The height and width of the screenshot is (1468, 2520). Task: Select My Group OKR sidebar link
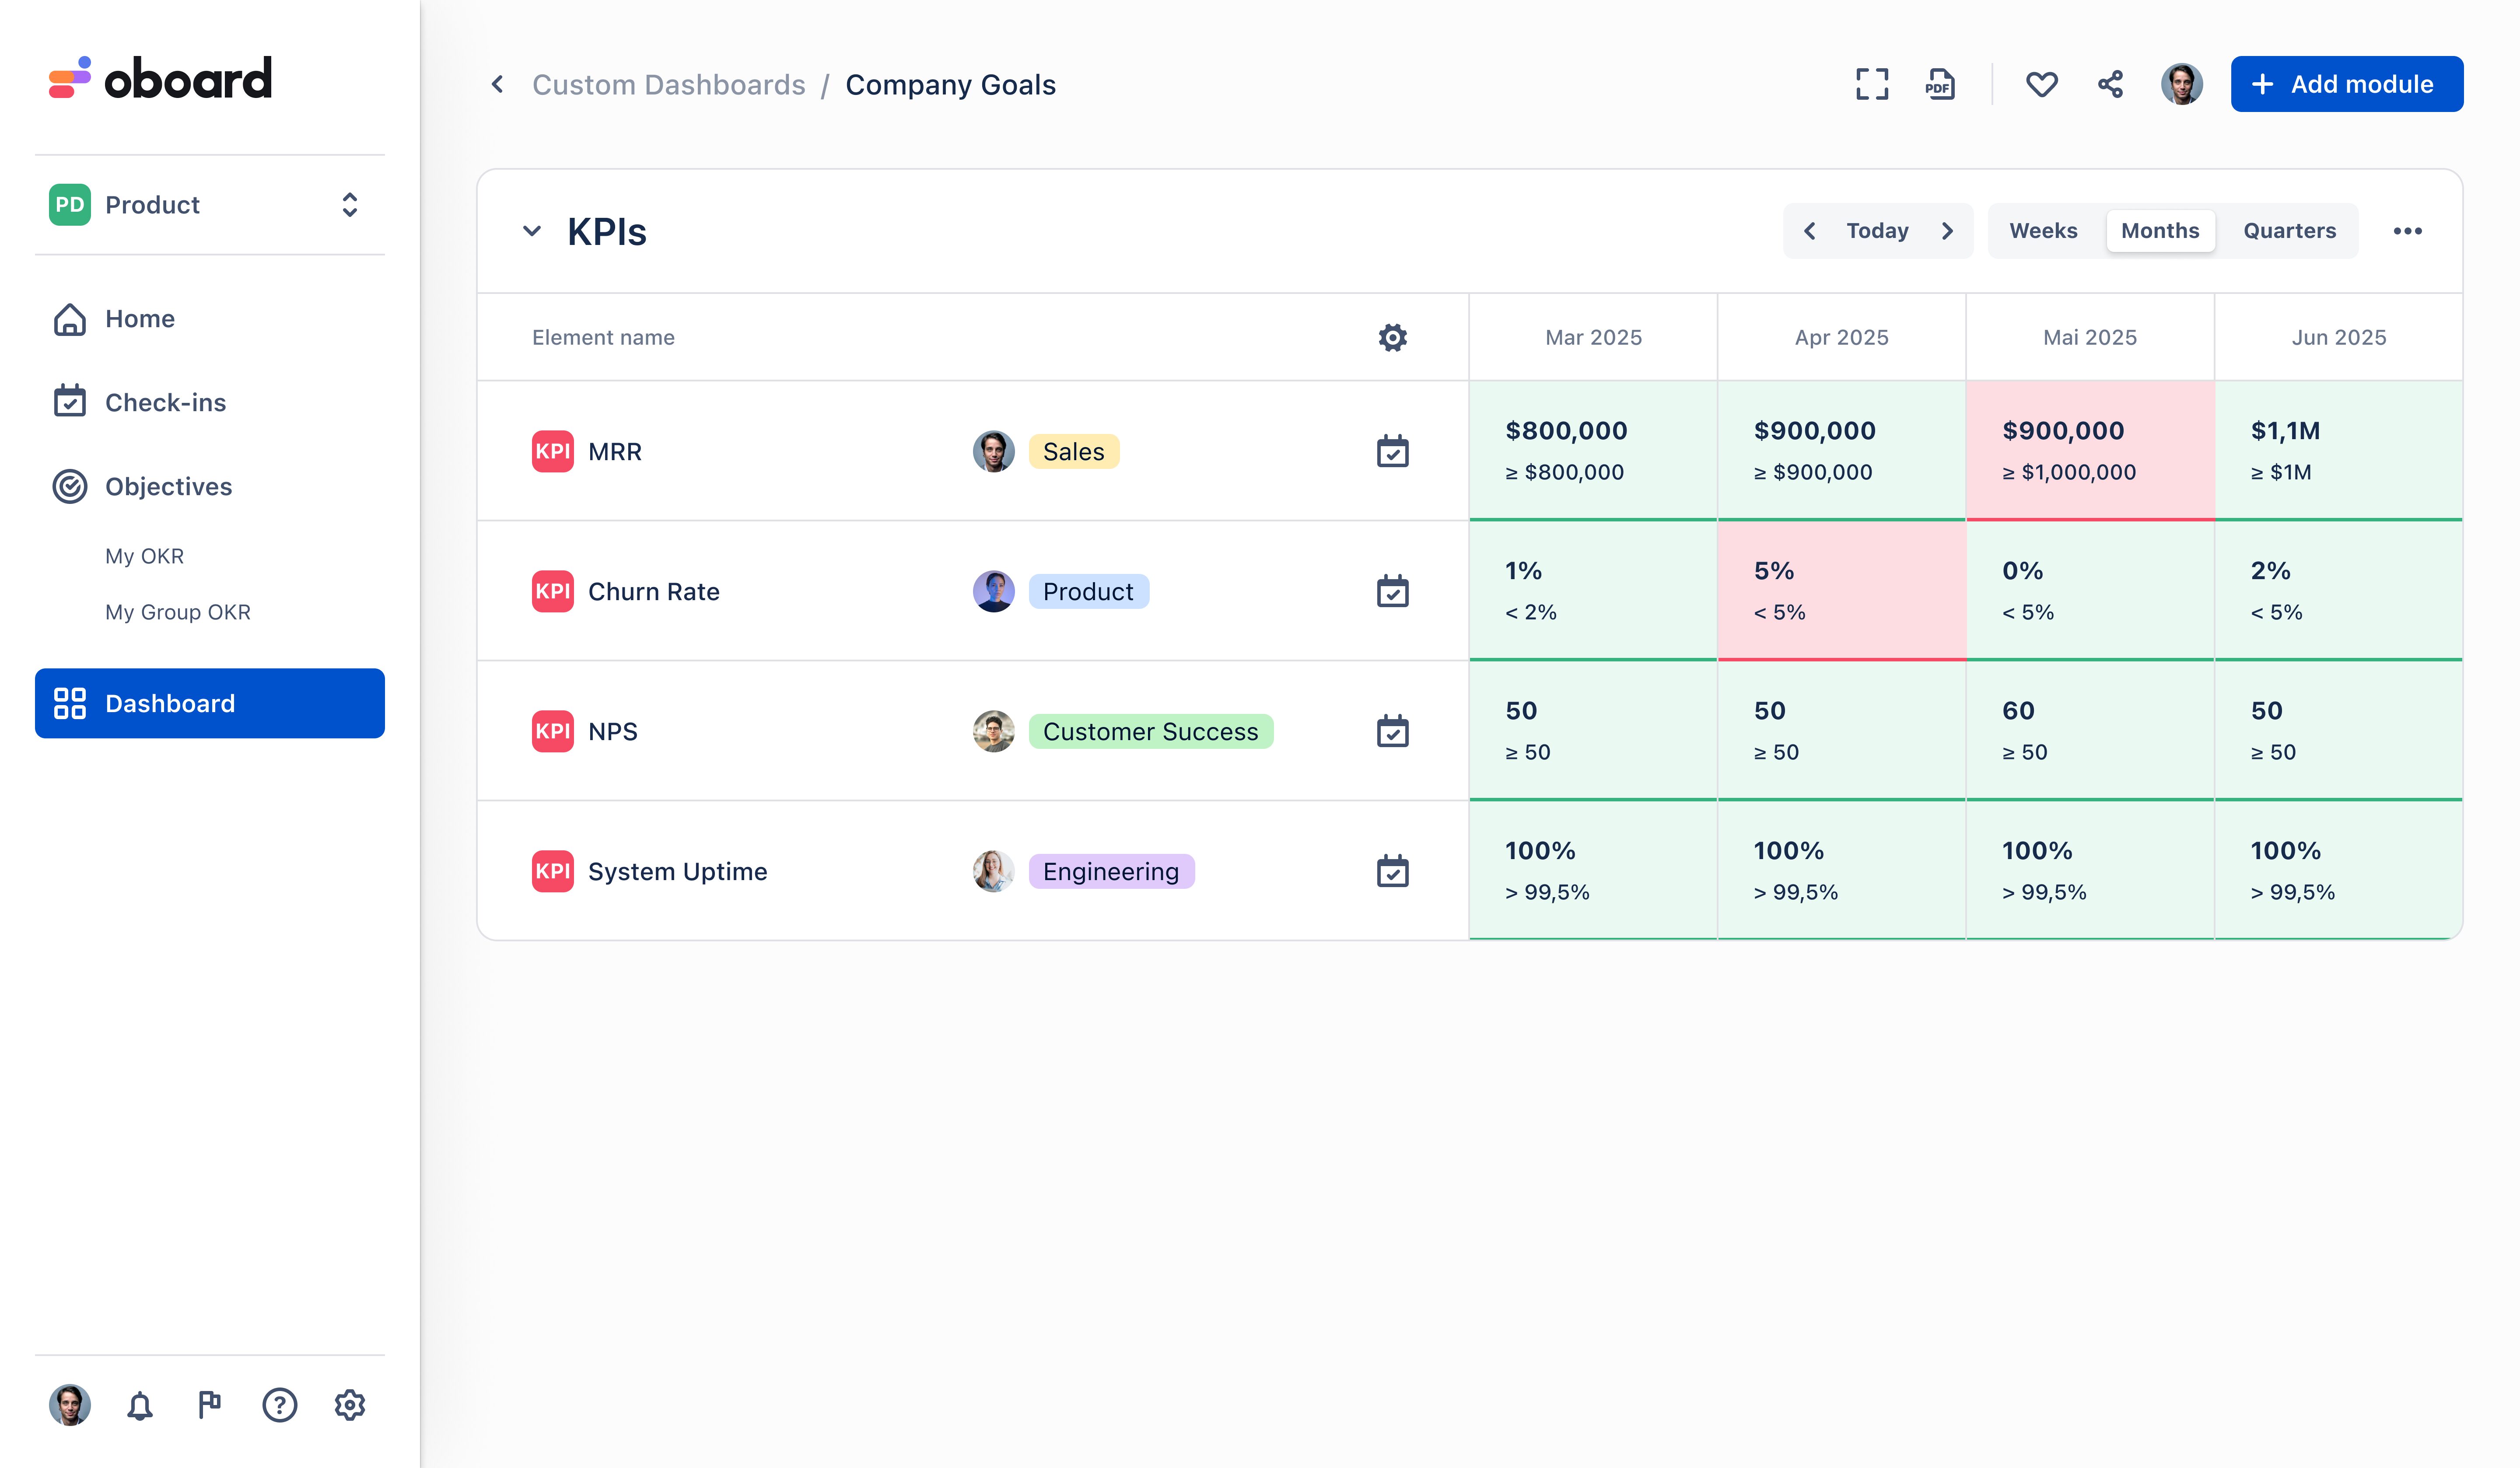pos(177,612)
